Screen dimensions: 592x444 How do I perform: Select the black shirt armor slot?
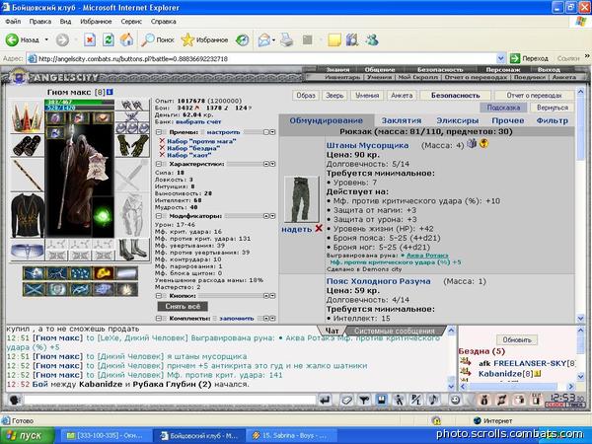27,215
